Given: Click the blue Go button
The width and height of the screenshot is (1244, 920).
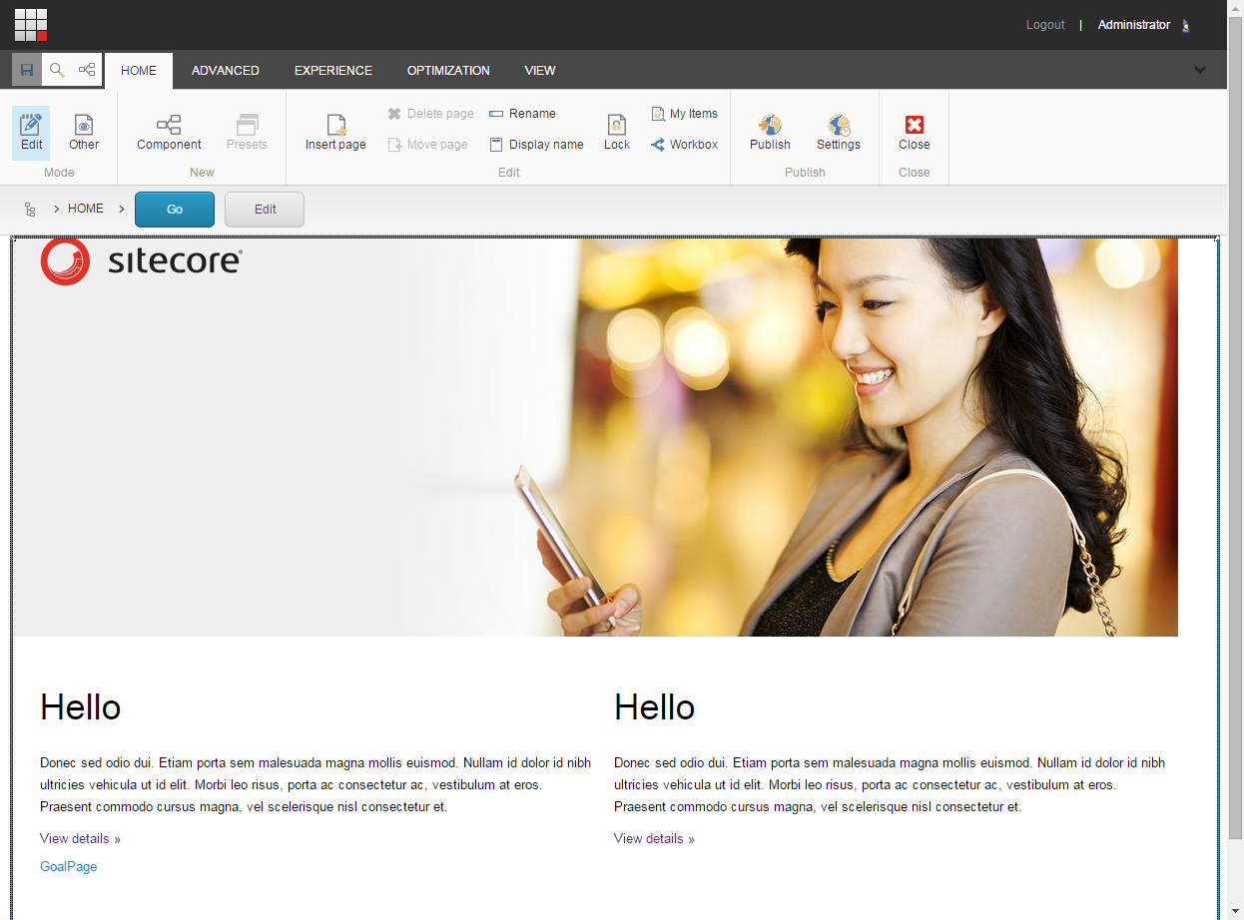Looking at the screenshot, I should pyautogui.click(x=175, y=210).
